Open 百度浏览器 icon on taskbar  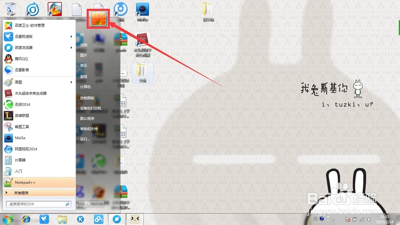pyautogui.click(x=117, y=219)
